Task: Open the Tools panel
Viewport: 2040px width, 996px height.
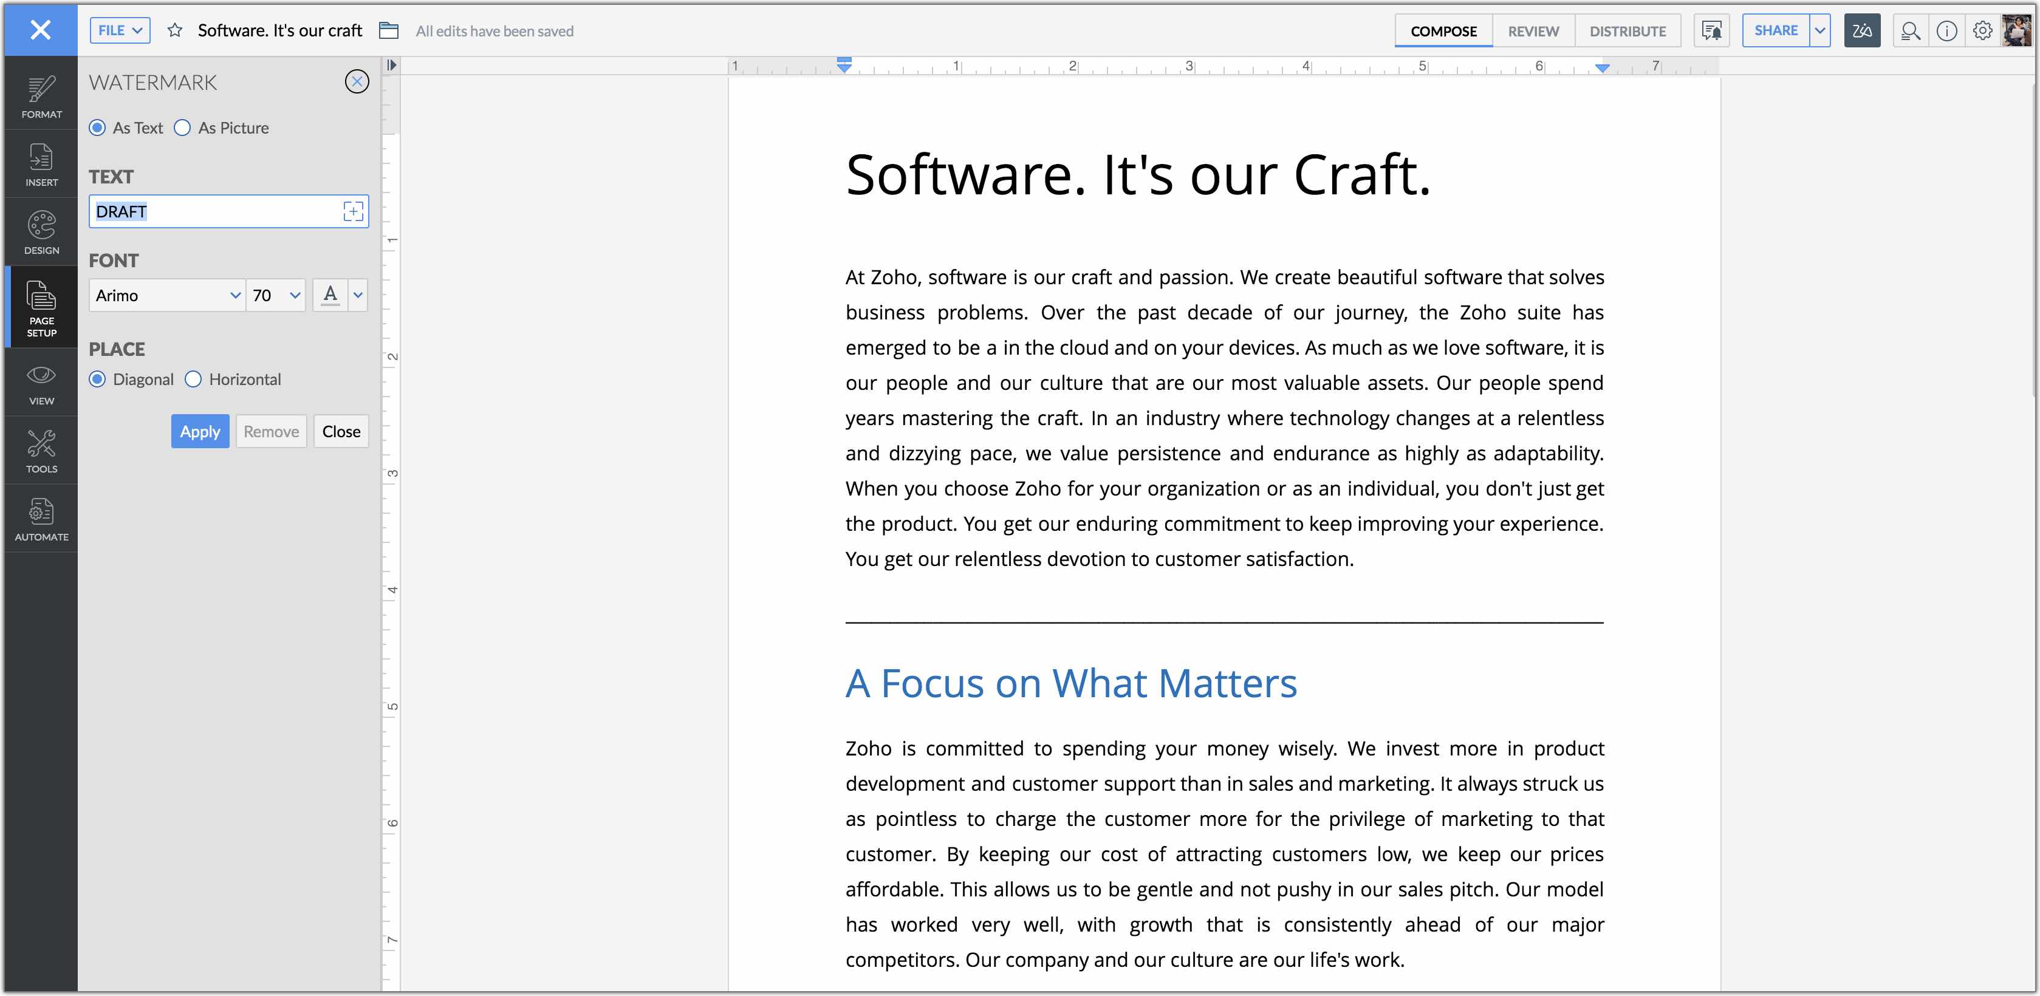Action: pyautogui.click(x=41, y=451)
